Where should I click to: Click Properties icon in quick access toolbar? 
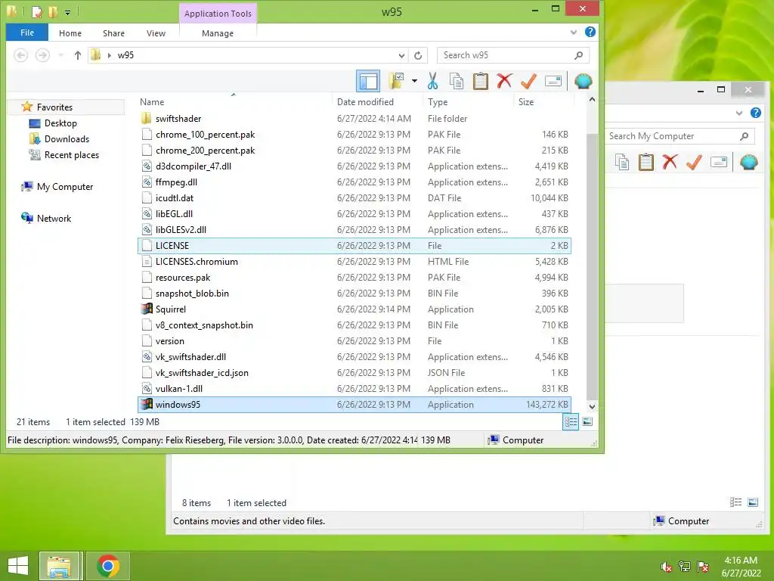coord(36,11)
